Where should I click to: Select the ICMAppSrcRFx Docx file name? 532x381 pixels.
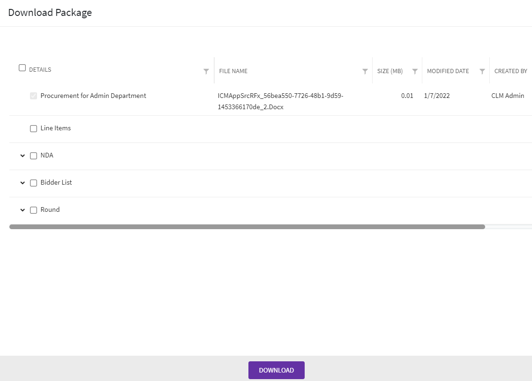click(280, 101)
